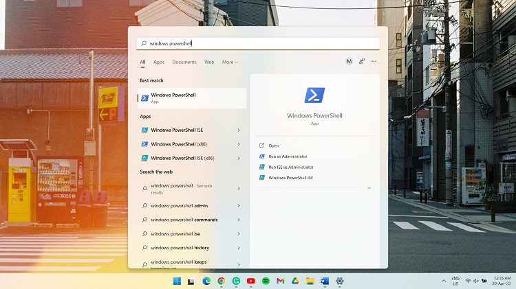The image size is (516, 289).
Task: Click the Windows PowerShell ISE app icon
Action: click(144, 130)
